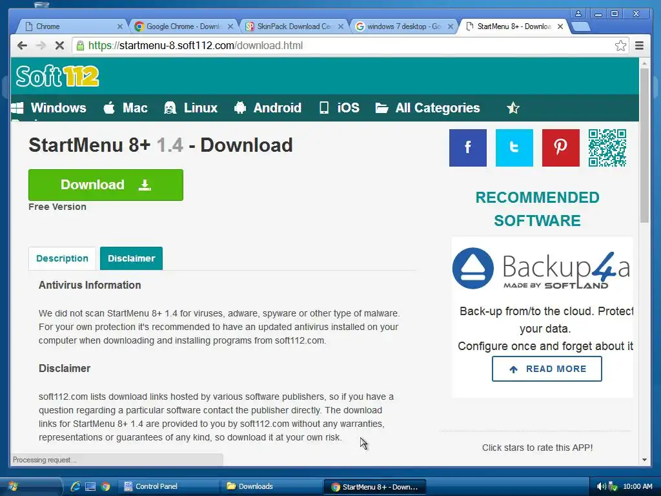
Task: Open the Windows Start orb
Action: [x=13, y=486]
